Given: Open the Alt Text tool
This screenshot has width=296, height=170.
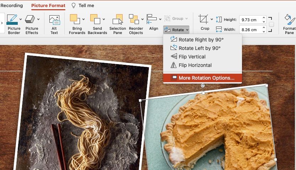Looking at the screenshot, I should [x=54, y=25].
